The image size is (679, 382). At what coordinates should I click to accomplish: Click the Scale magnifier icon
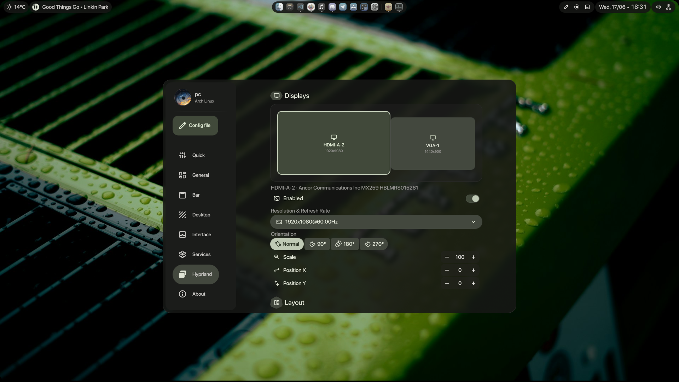pos(277,257)
